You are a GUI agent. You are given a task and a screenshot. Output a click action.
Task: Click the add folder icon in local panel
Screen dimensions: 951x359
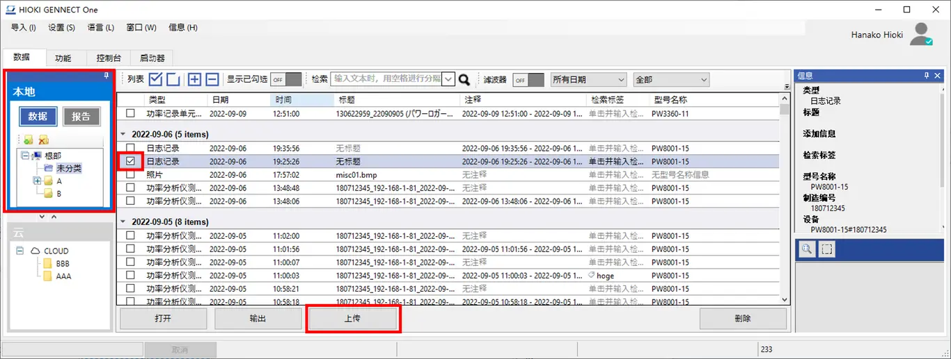point(28,140)
